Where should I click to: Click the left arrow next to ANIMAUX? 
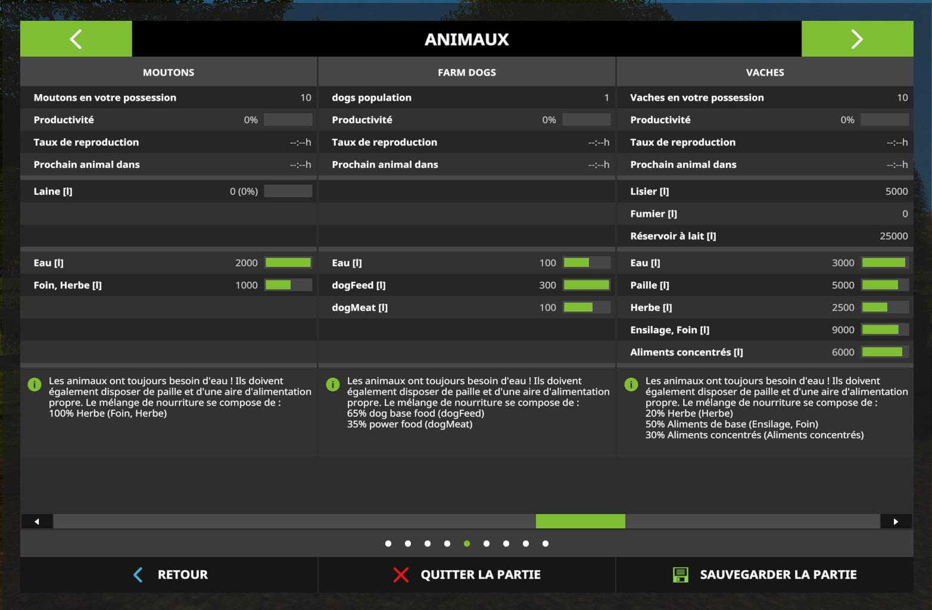[76, 39]
